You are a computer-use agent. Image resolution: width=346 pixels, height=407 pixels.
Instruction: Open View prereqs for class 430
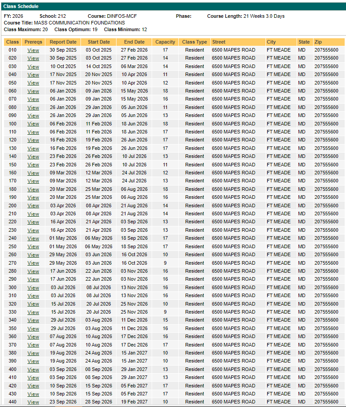point(33,394)
